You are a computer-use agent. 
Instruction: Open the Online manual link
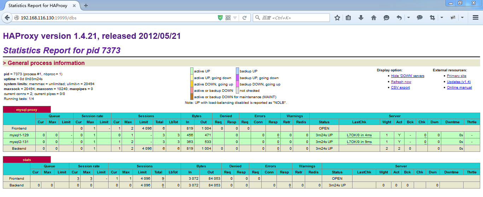click(x=459, y=88)
